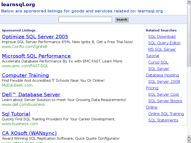Click the search text input field
Viewport: 191px width, 143px height.
point(85,20)
